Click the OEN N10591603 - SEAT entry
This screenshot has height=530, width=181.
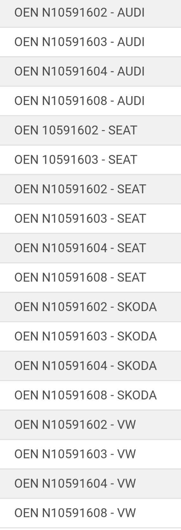tap(90, 219)
